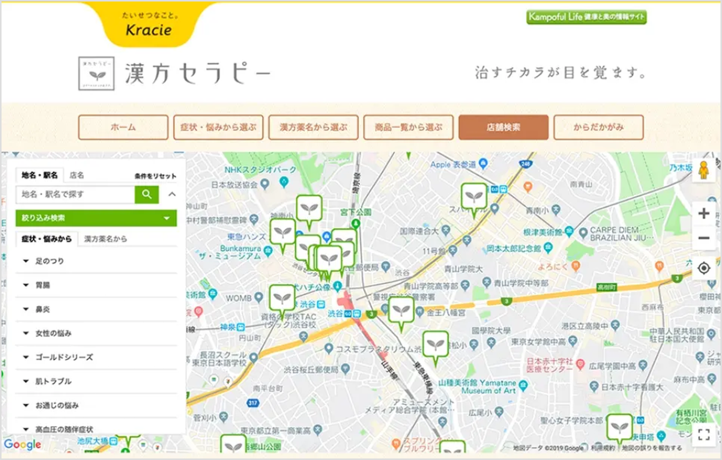The width and height of the screenshot is (722, 460).
Task: Click the green search magnifier button
Action: tap(146, 194)
